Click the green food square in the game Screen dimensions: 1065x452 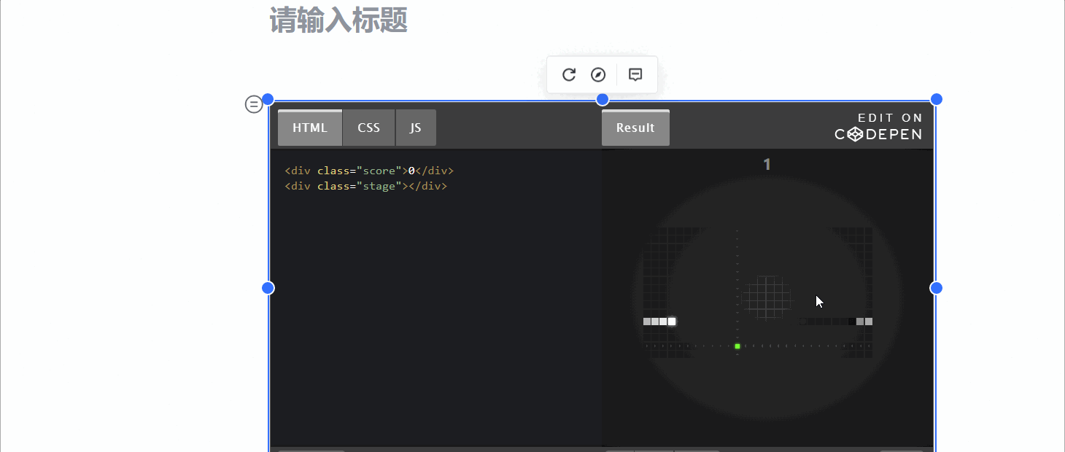pos(737,346)
